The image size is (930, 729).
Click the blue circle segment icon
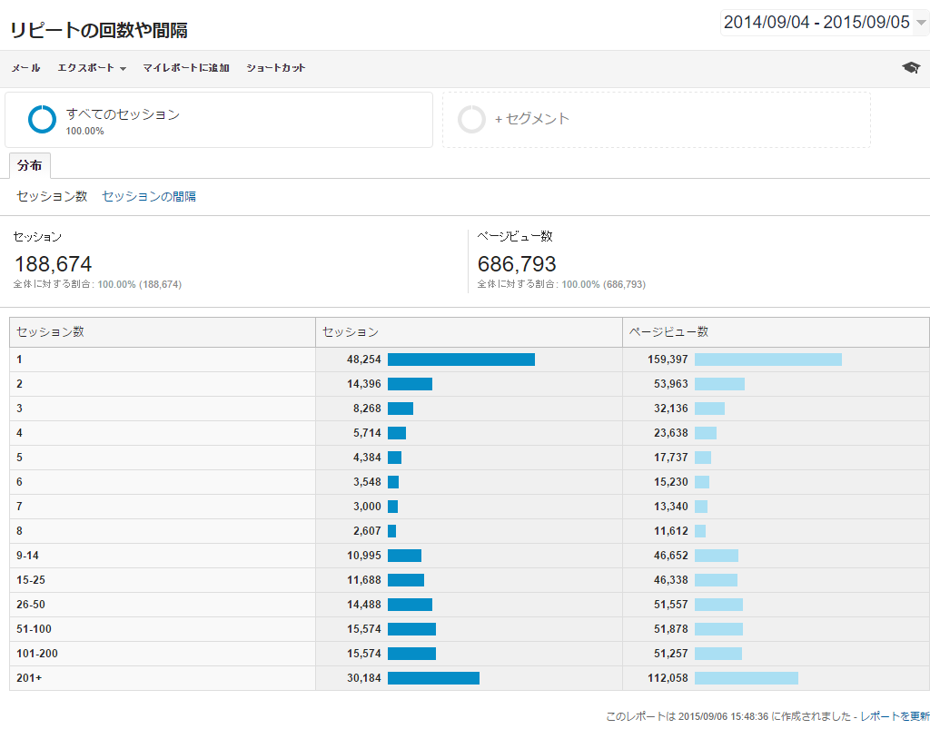(x=42, y=119)
